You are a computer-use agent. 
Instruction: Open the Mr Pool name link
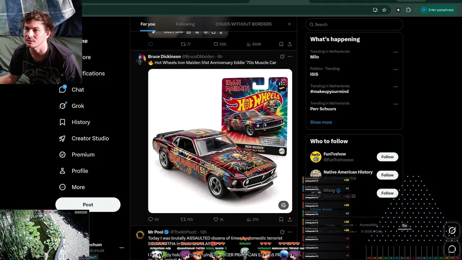(156, 232)
